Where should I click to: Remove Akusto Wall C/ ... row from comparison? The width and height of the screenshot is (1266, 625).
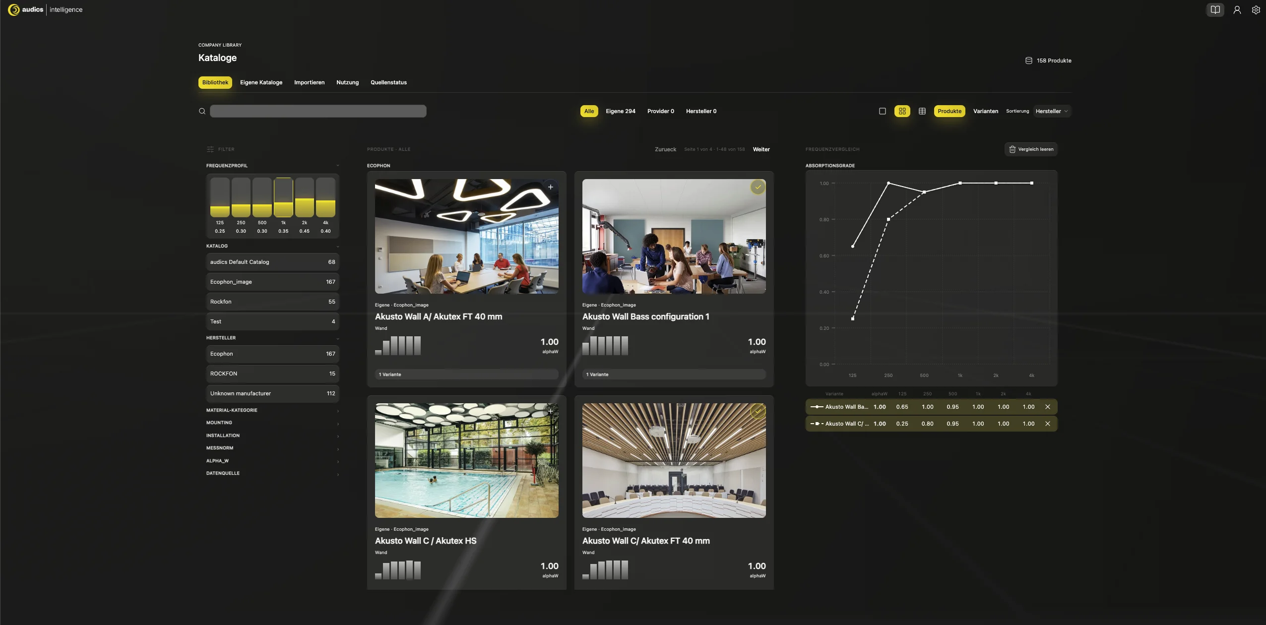click(x=1047, y=424)
